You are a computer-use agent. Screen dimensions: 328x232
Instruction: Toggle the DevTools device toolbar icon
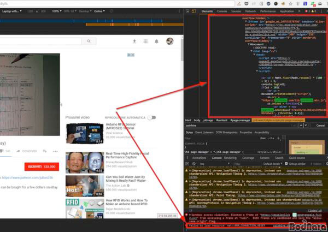194,11
